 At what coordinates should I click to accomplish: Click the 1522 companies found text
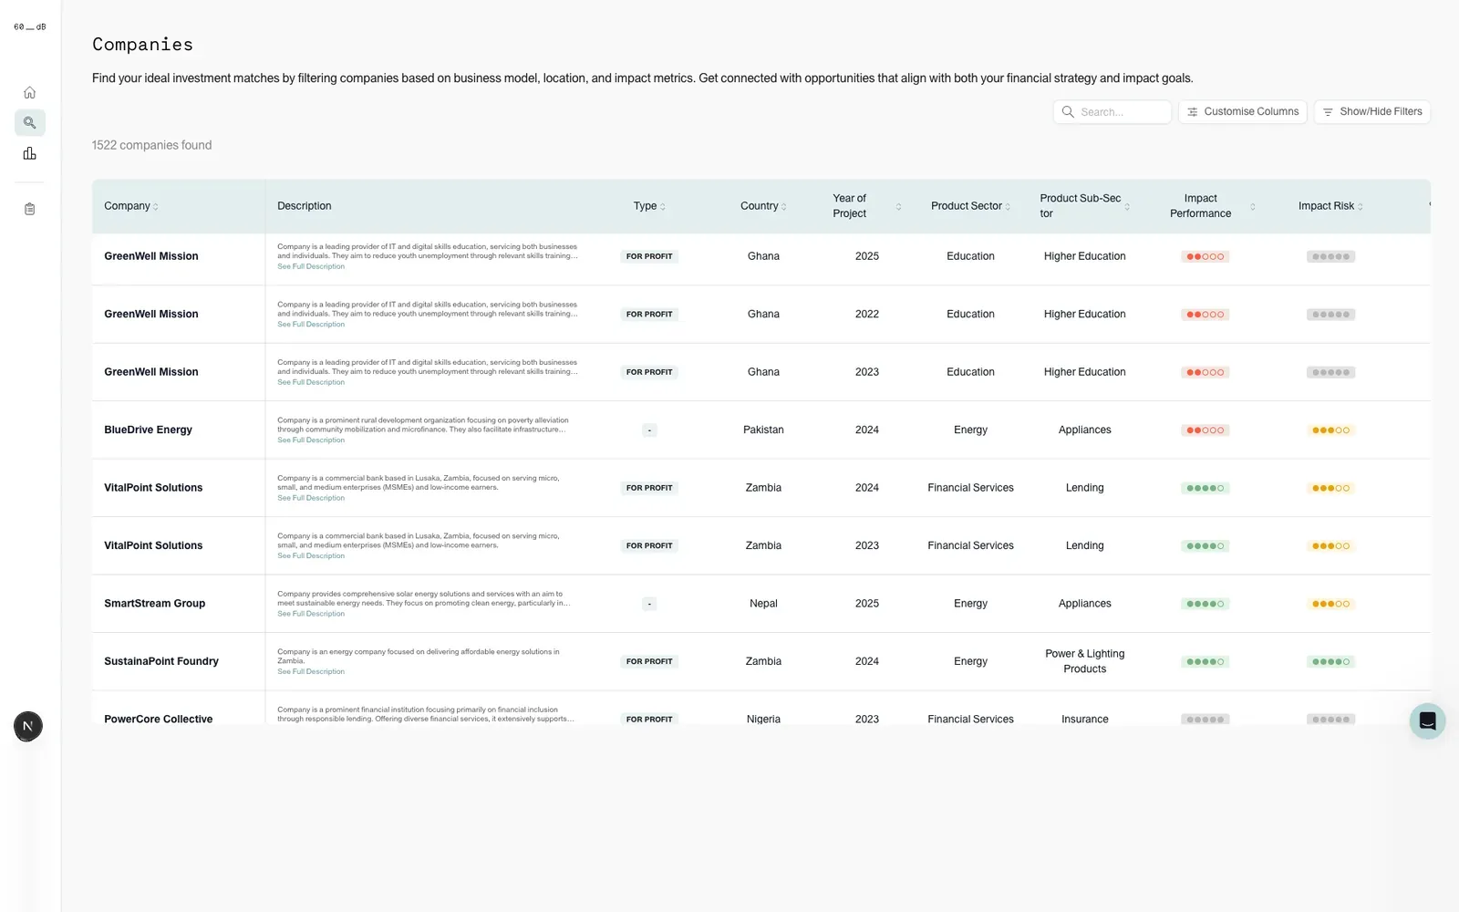(151, 145)
